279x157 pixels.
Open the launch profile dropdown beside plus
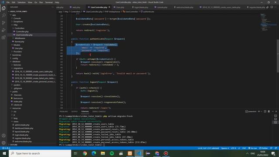click(x=262, y=112)
